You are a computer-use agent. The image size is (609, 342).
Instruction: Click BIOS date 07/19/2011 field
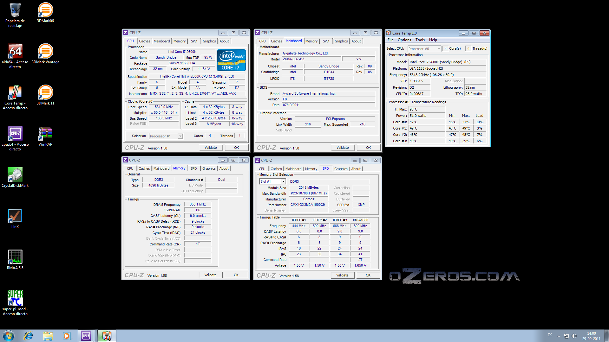coord(328,105)
